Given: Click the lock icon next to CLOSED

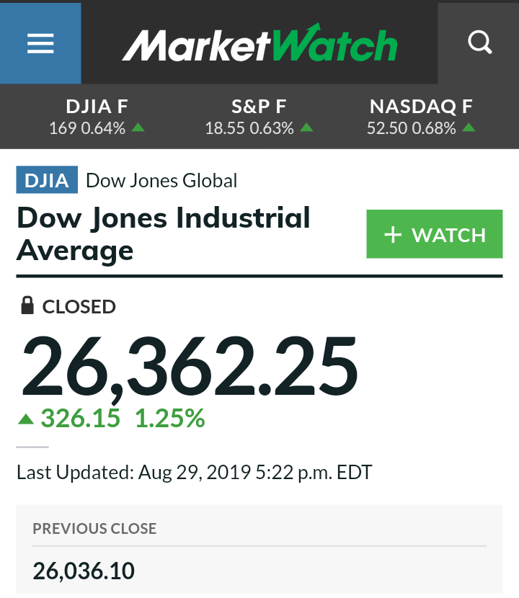Looking at the screenshot, I should click(x=27, y=306).
